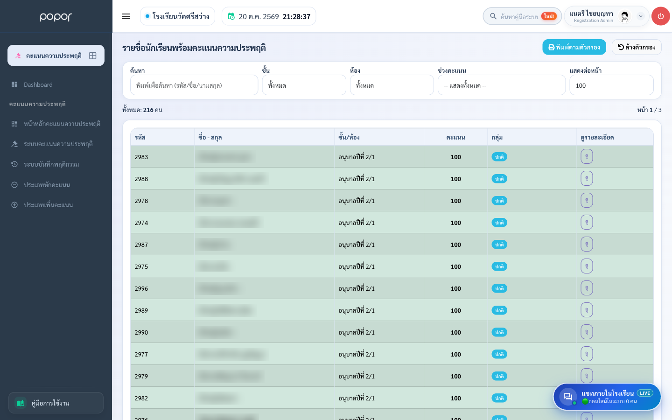The image size is (672, 420).
Task: Open the ช่วงคะแนน score range dropdown
Action: tap(502, 85)
